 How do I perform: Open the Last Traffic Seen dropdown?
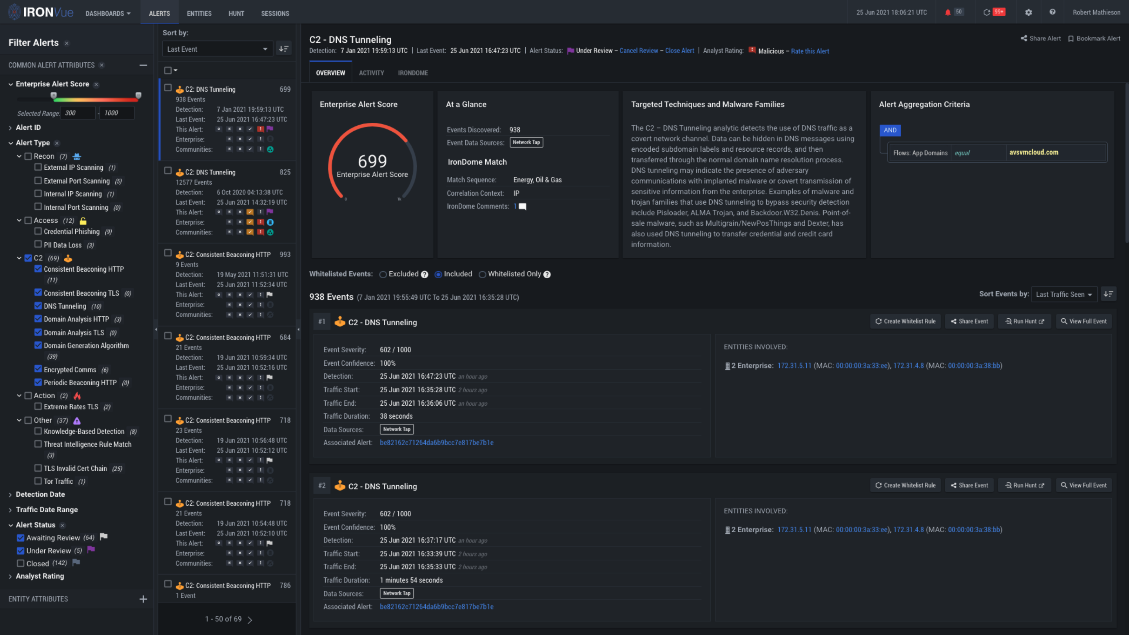[1064, 294]
